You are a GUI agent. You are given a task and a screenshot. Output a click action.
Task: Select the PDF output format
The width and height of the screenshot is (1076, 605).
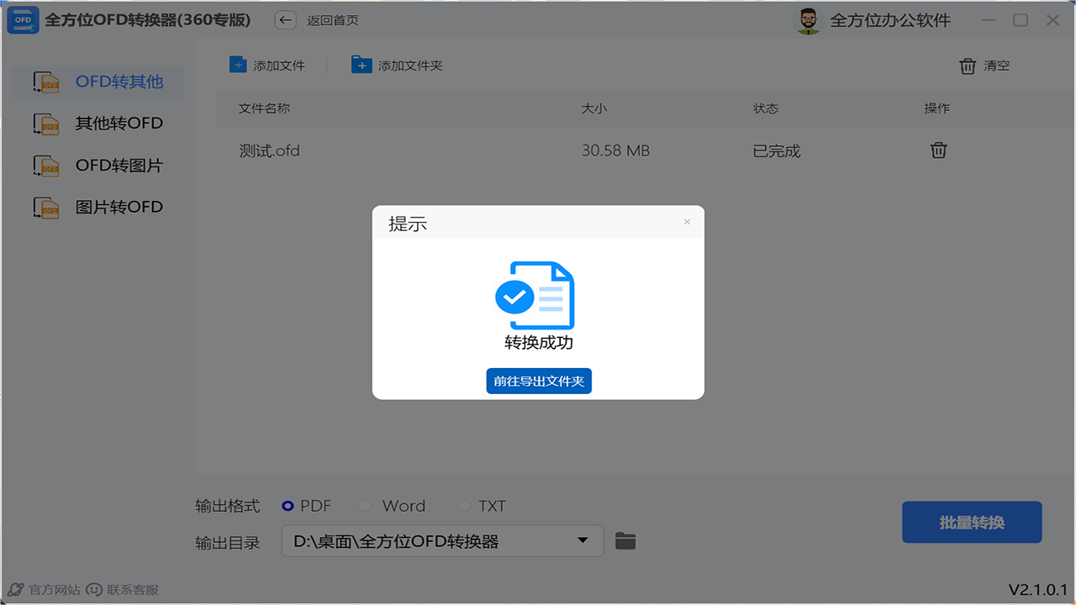point(289,506)
